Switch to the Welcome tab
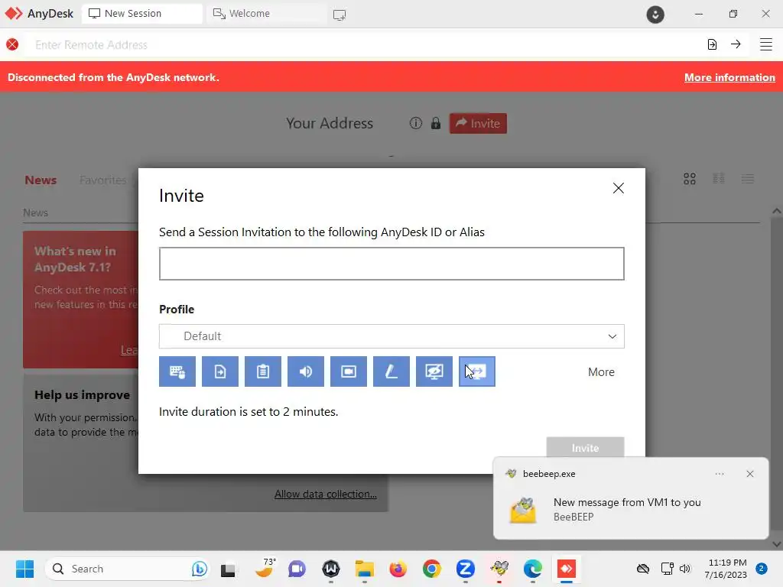 pyautogui.click(x=267, y=14)
